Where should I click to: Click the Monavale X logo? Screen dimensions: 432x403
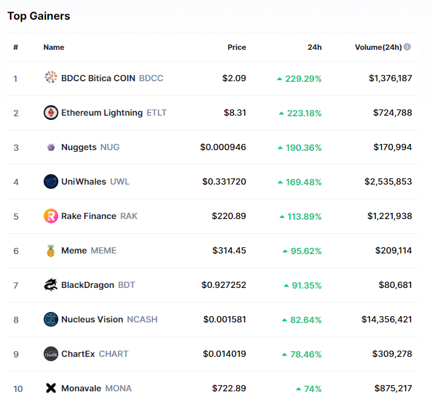51,388
